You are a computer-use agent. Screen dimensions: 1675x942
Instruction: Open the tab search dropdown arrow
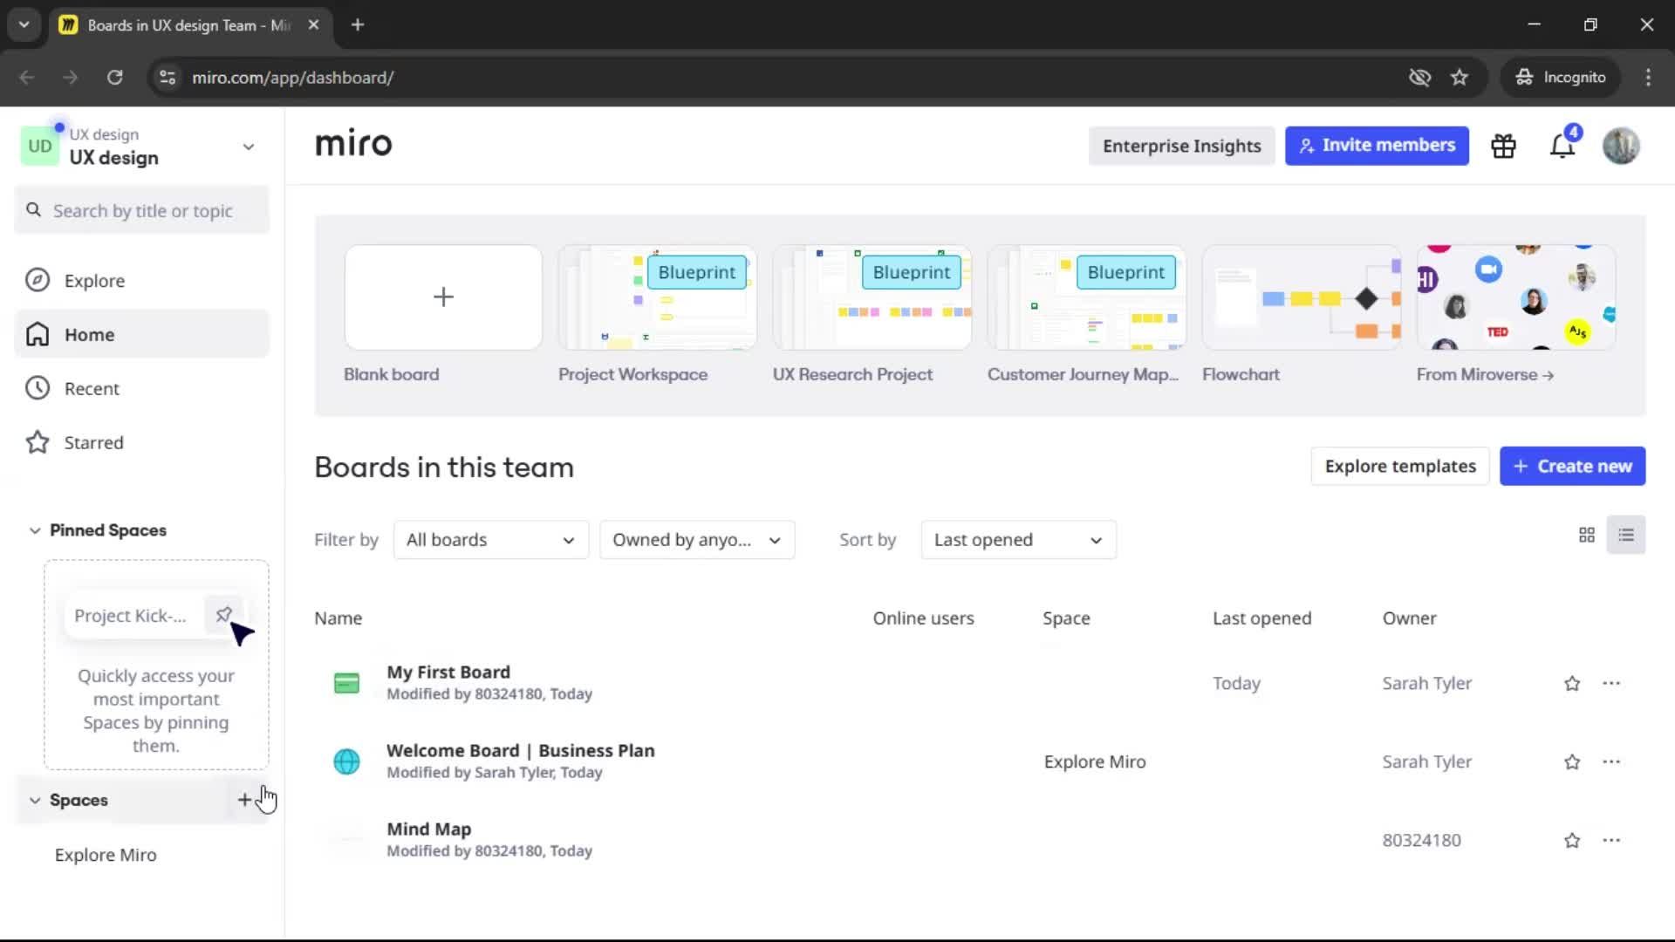pos(24,25)
